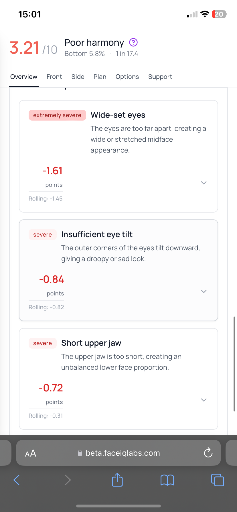The image size is (237, 512).
Task: Open the Support tab
Action: coord(160,77)
